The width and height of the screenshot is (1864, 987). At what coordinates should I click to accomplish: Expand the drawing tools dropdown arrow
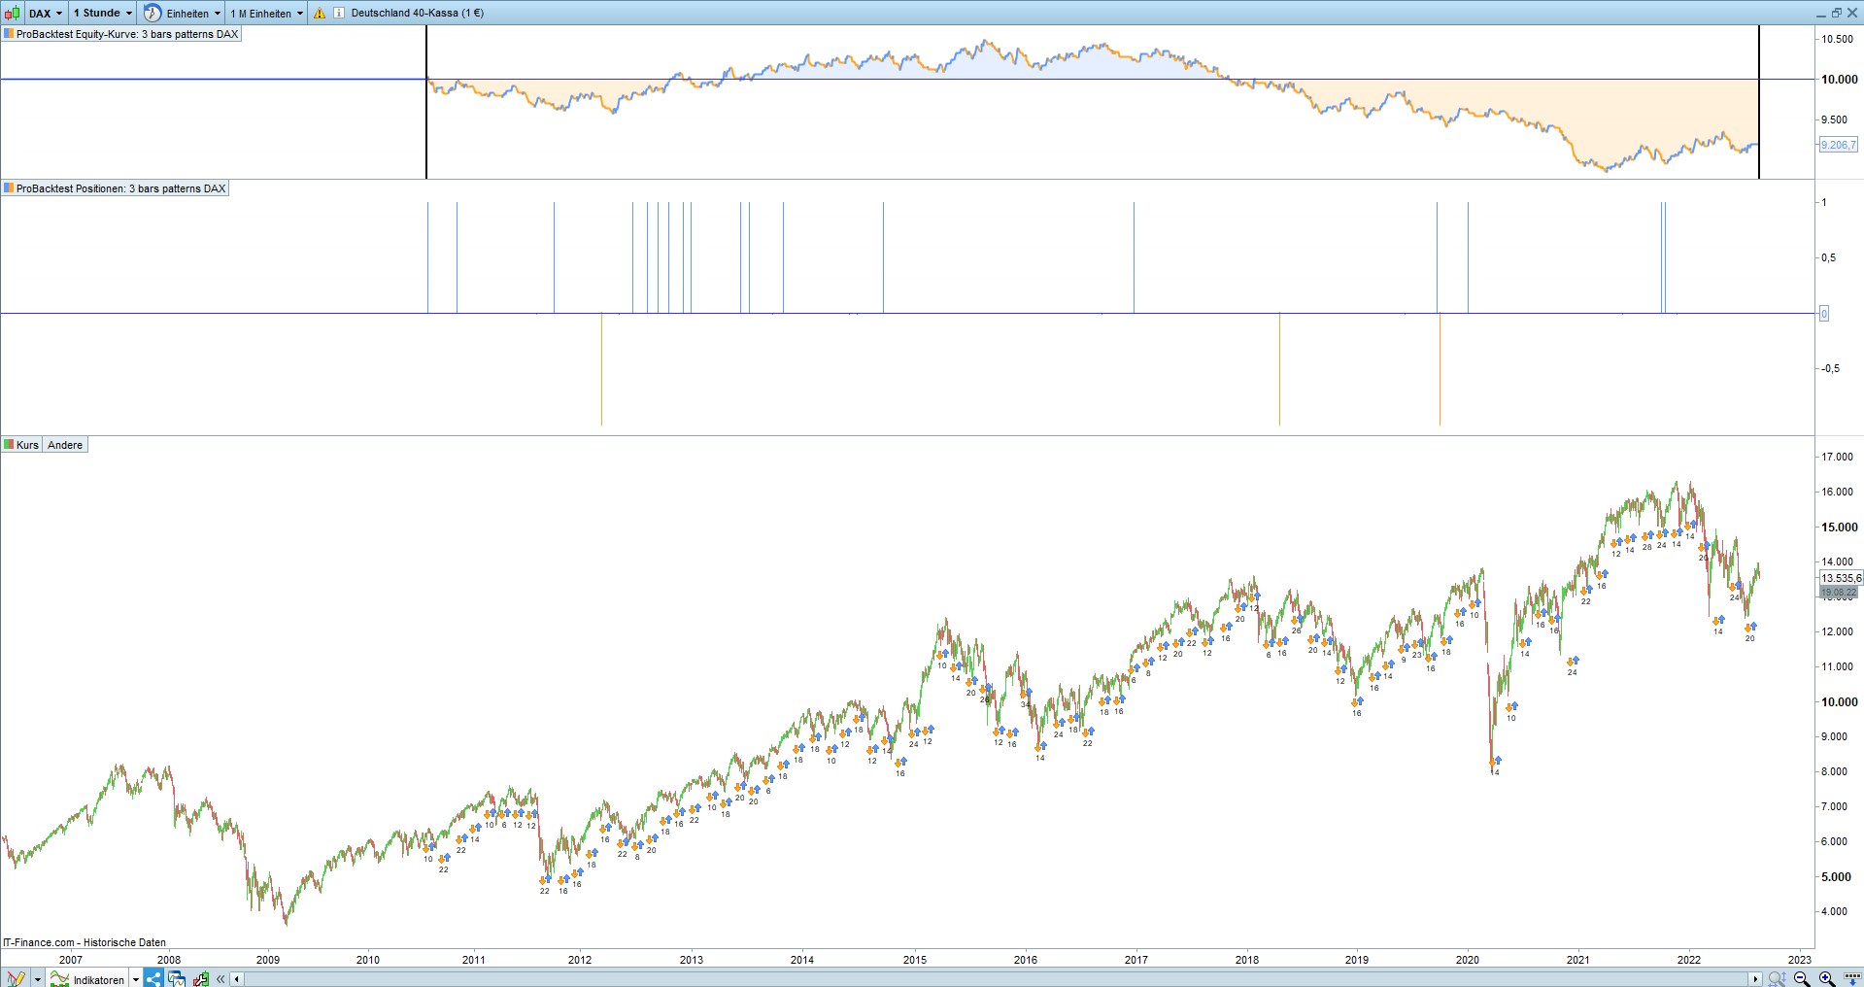(x=38, y=979)
